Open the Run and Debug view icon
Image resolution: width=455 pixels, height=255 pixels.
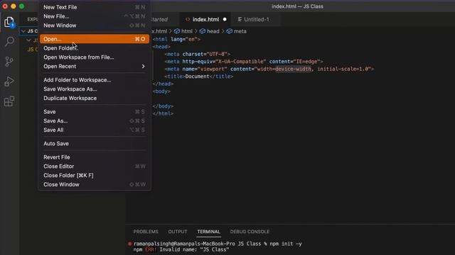(x=9, y=81)
